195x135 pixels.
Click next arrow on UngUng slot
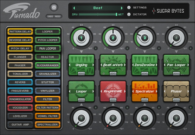[93, 65]
